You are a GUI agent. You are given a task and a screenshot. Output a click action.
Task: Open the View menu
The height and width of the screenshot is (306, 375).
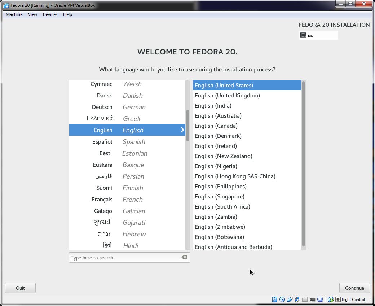coord(32,14)
